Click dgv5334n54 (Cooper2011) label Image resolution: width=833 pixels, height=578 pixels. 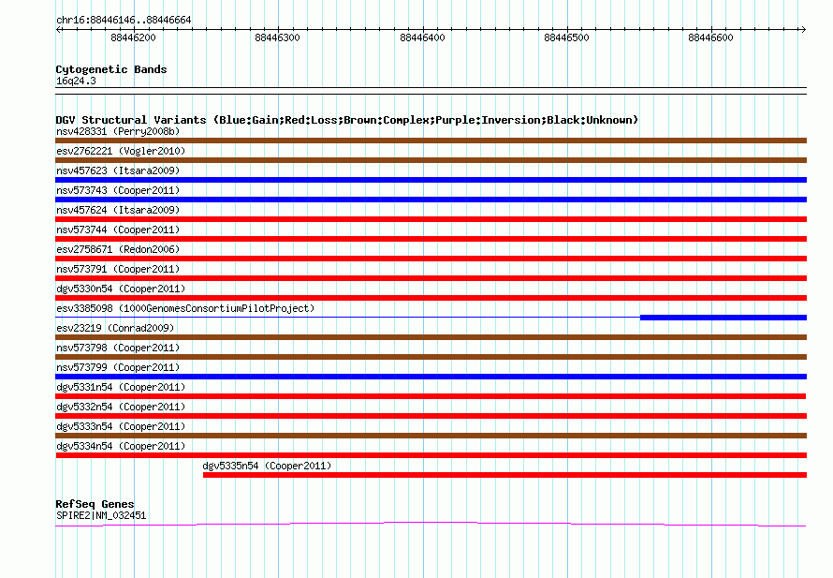tap(121, 446)
